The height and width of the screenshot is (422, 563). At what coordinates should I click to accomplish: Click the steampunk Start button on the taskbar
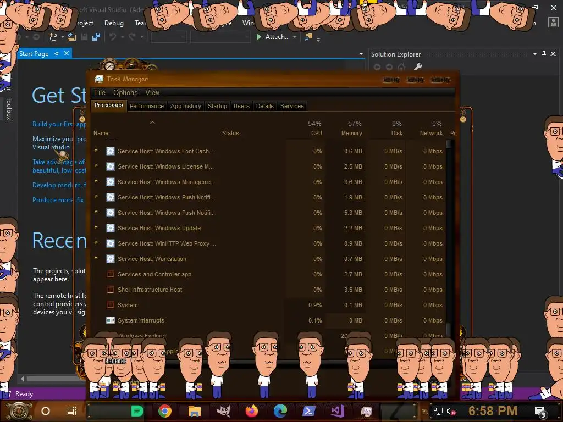19,411
